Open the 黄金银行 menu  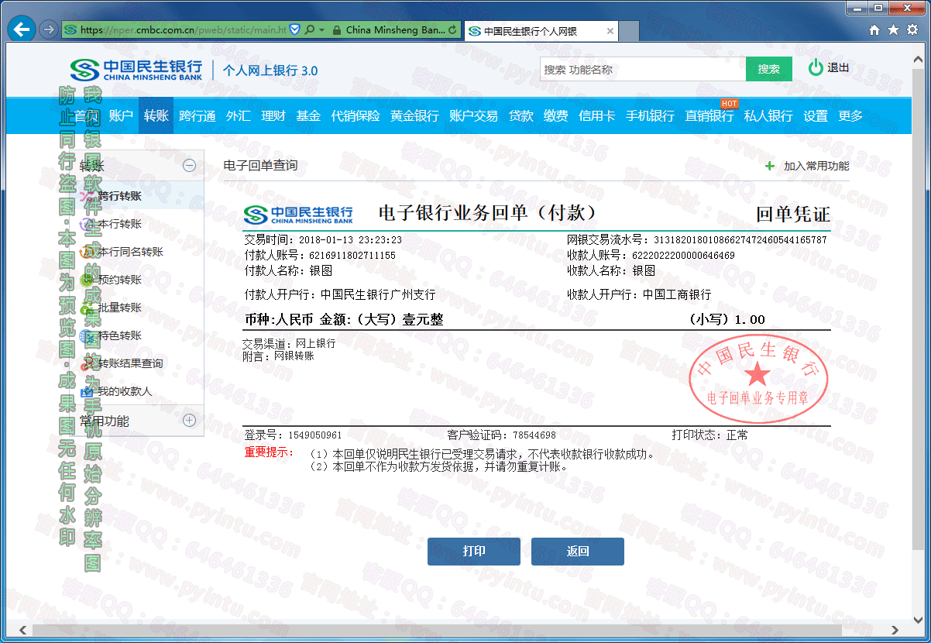[x=414, y=115]
